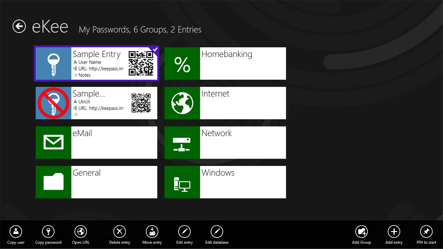Click the PIN to start icon
The image size is (443, 249).
pos(426,231)
